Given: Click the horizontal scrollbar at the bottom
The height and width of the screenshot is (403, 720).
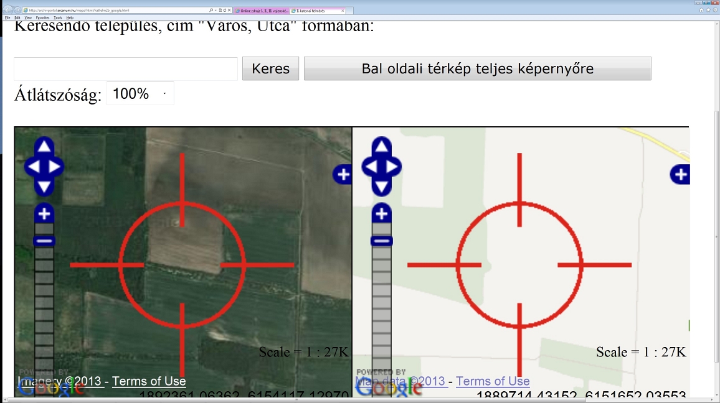Looking at the screenshot, I should 296,400.
